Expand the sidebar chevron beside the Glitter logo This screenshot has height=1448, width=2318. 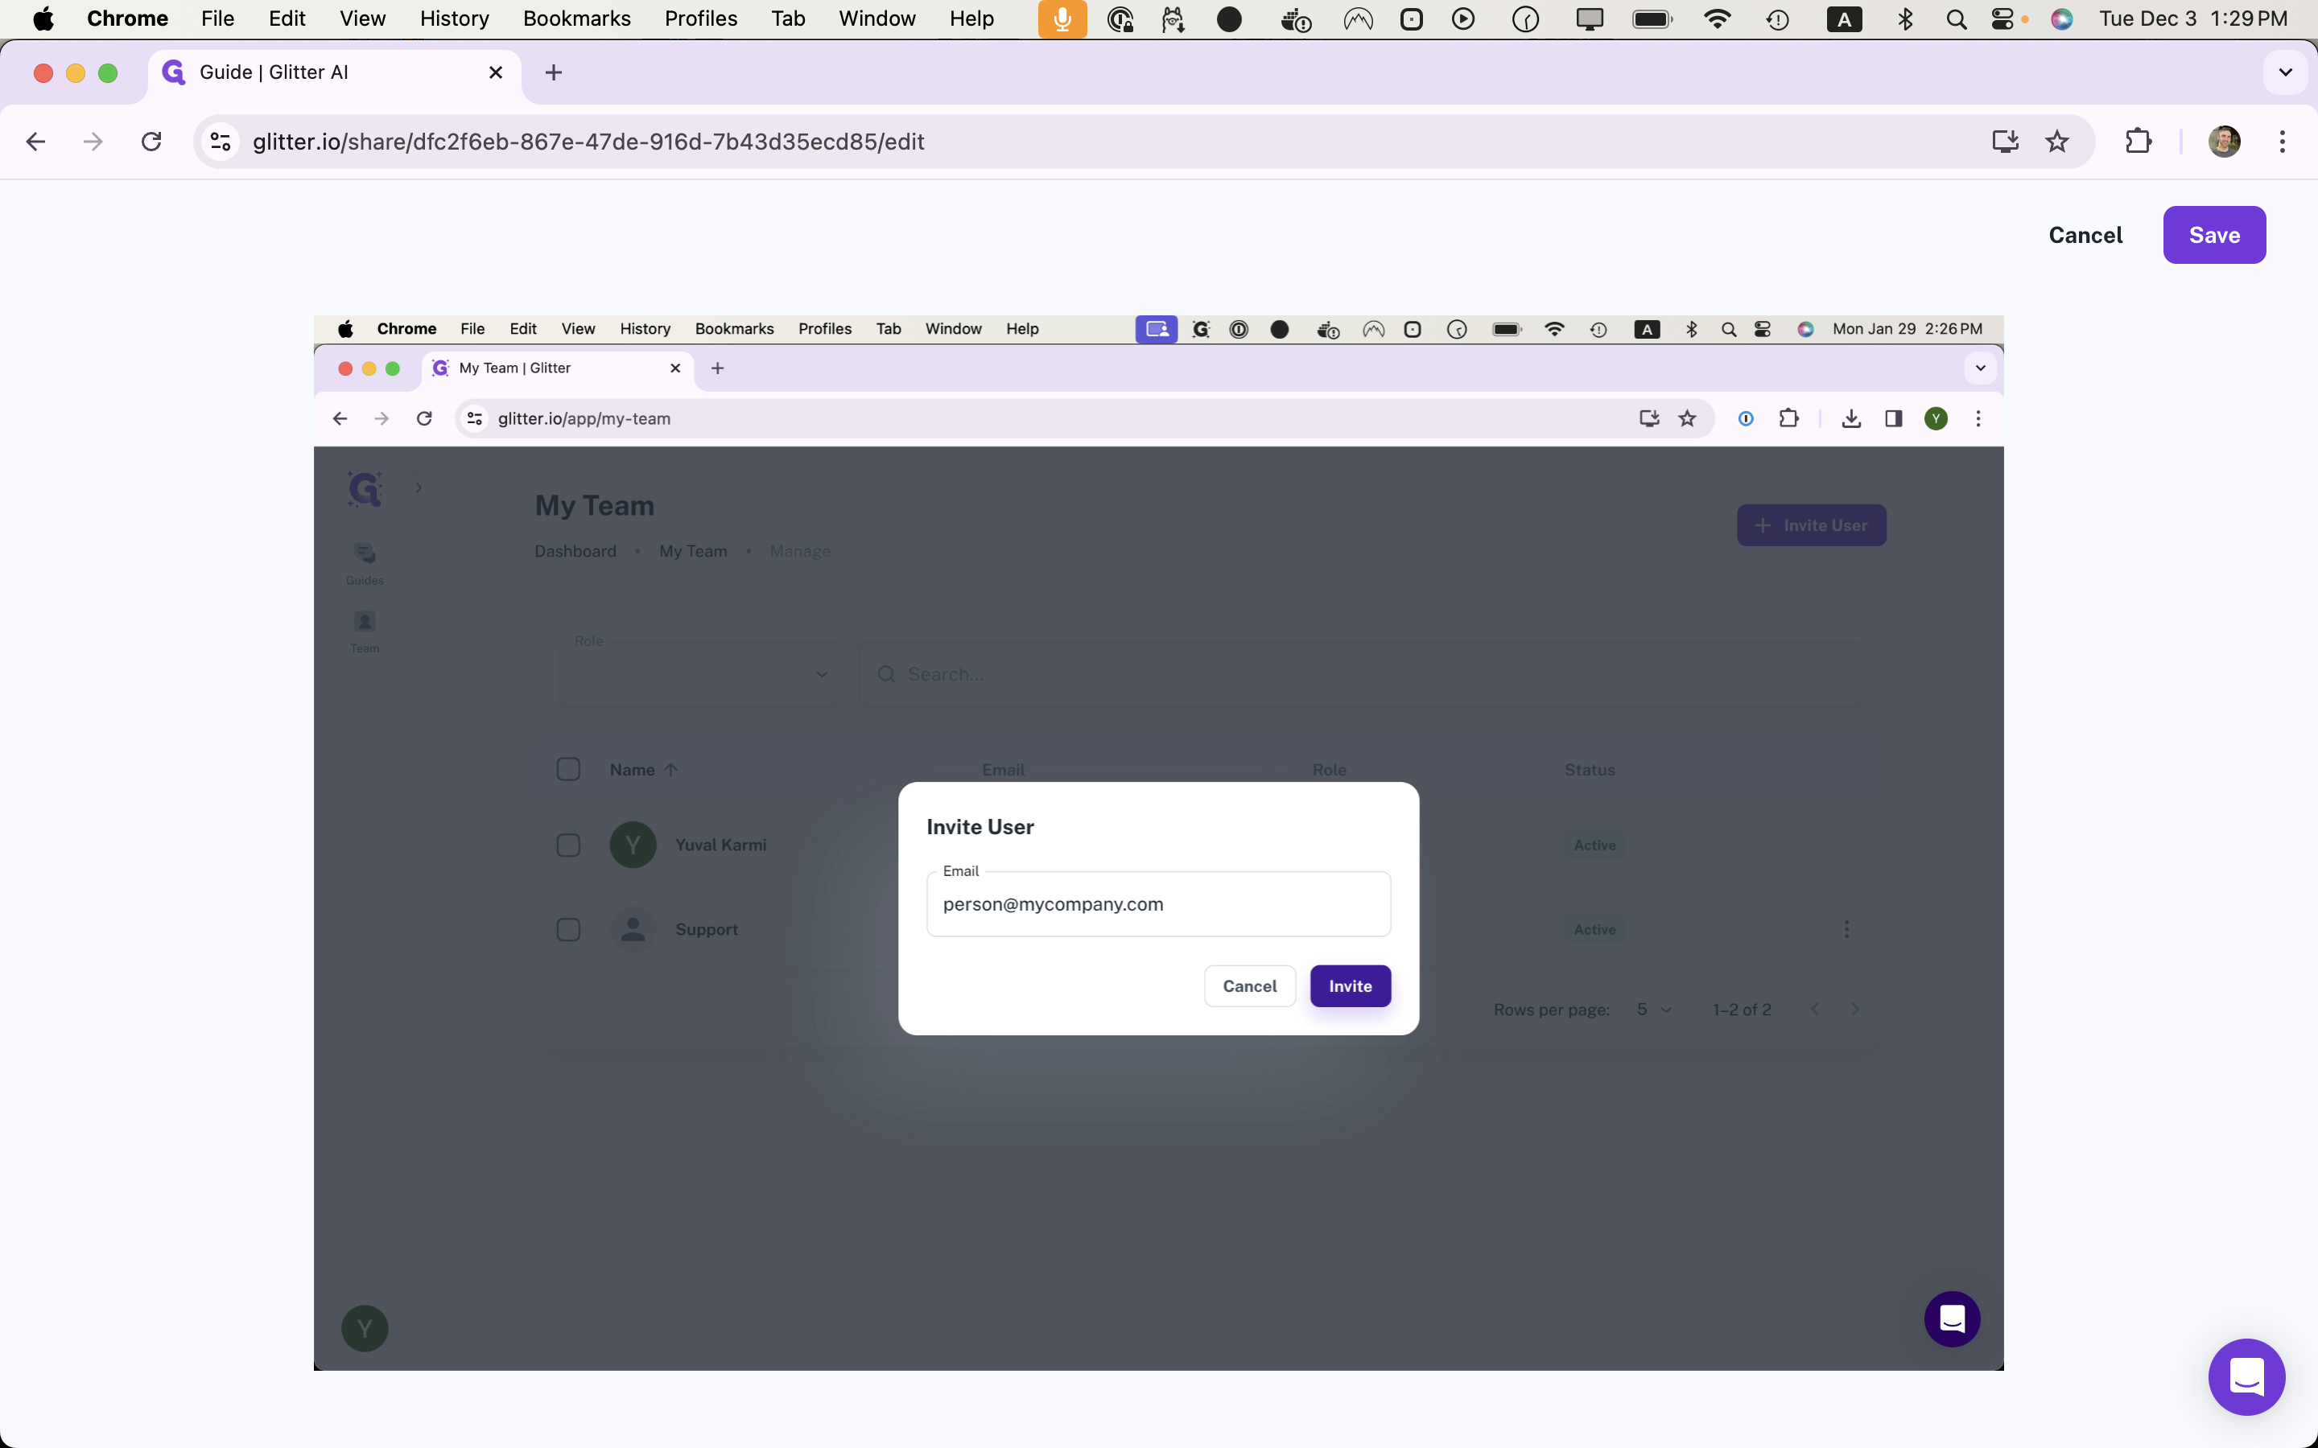[418, 487]
